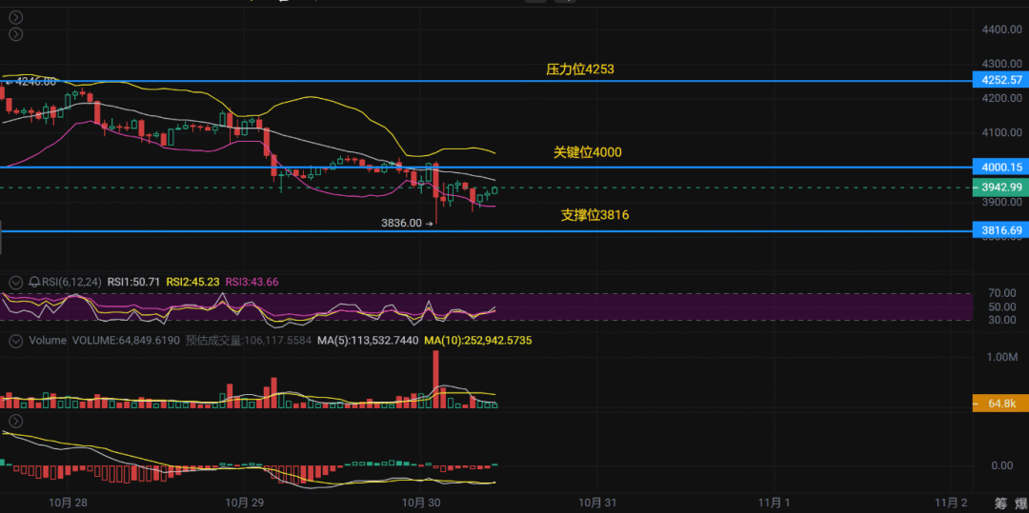Click the 支撑位3816 line label
The height and width of the screenshot is (513, 1029).
(595, 215)
